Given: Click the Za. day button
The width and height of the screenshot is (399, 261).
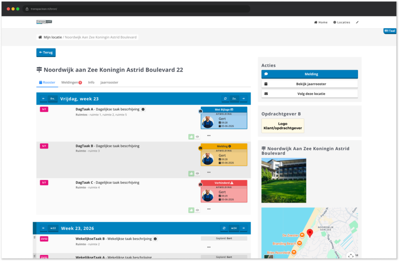Looking at the screenshot, I should coord(234,99).
